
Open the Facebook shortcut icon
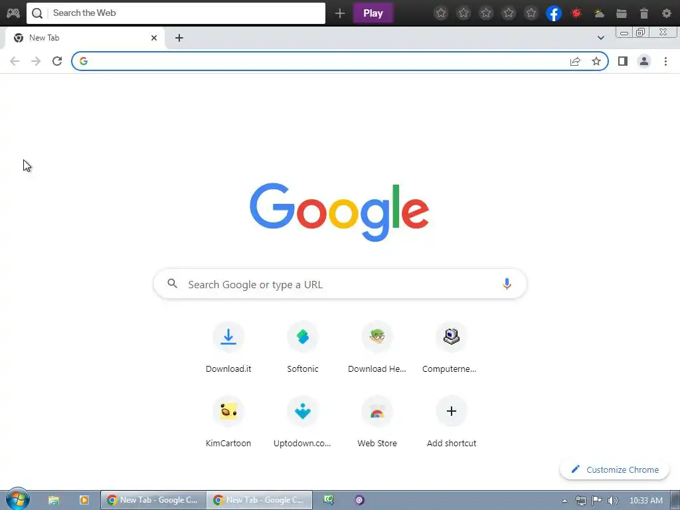[554, 13]
